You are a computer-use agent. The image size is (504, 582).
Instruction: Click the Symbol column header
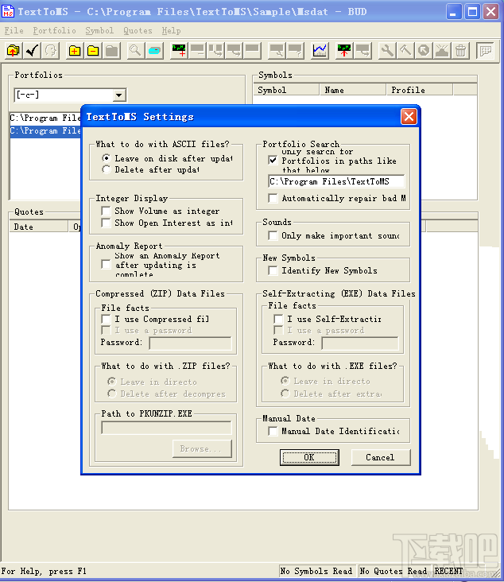[286, 90]
